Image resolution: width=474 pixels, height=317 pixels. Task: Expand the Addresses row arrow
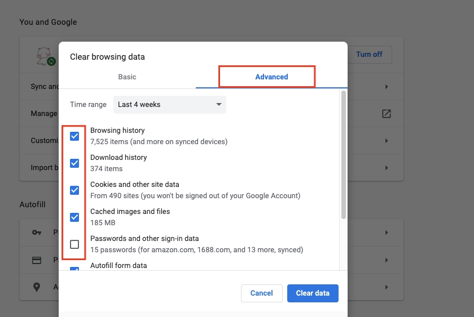[387, 287]
